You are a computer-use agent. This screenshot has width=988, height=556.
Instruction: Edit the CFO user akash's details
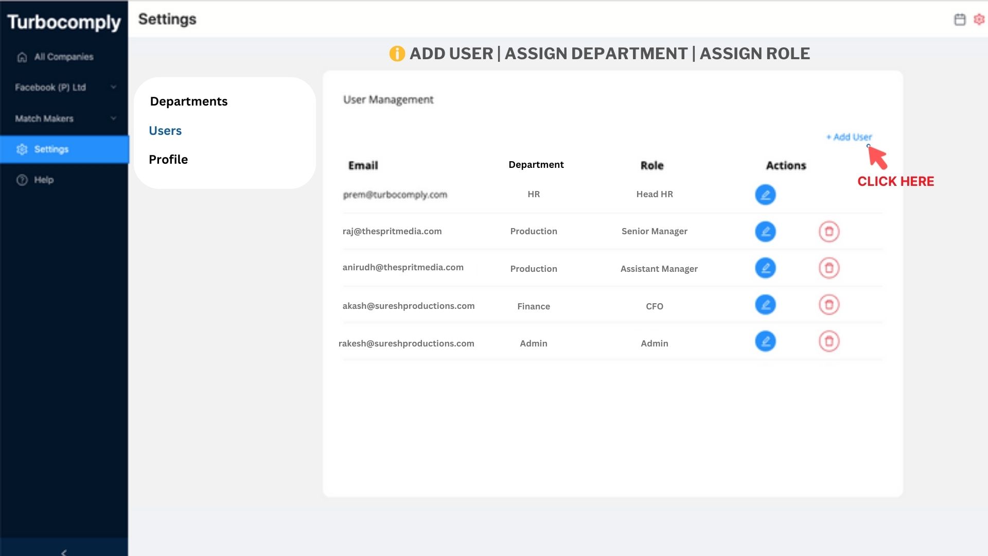click(x=765, y=305)
